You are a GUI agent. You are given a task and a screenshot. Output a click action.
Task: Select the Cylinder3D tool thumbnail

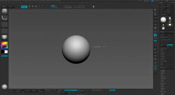click(170, 18)
